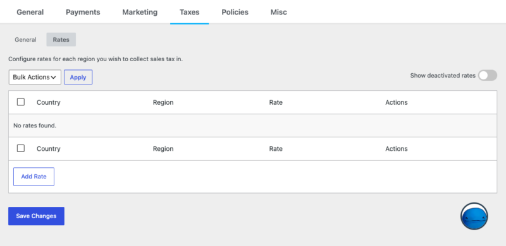
Task: Go to the Policies tab
Action: tap(235, 12)
